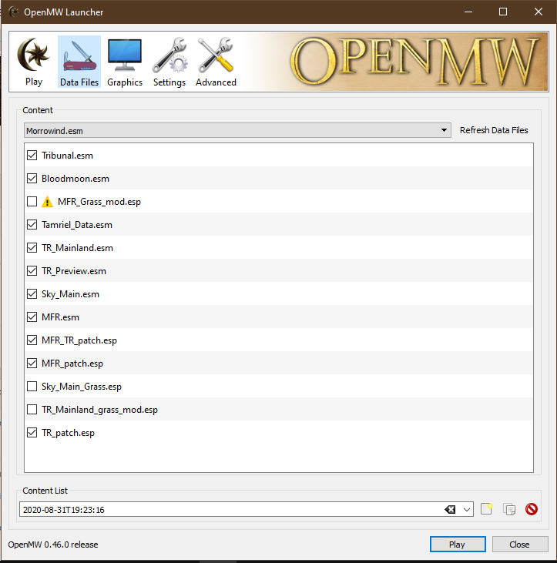Open the Morrowind.esm game file dropdown
Image resolution: width=557 pixels, height=563 pixels.
237,130
